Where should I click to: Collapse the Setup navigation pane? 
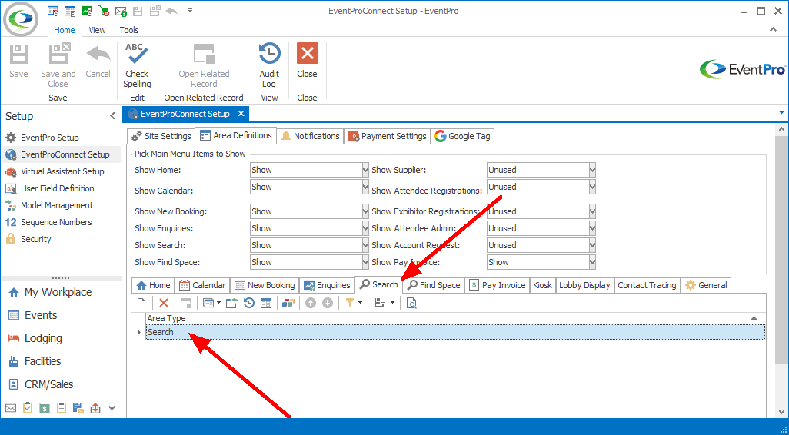(x=113, y=116)
